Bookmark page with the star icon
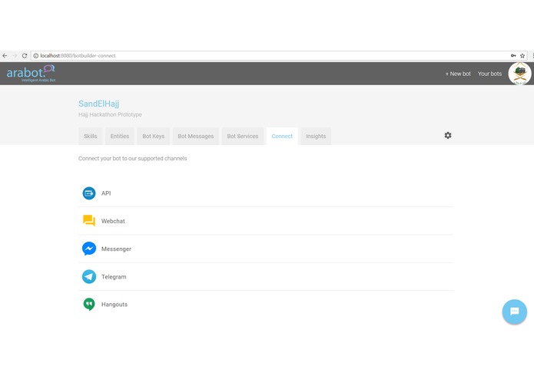Viewport: 534px width, 379px height. [x=522, y=56]
